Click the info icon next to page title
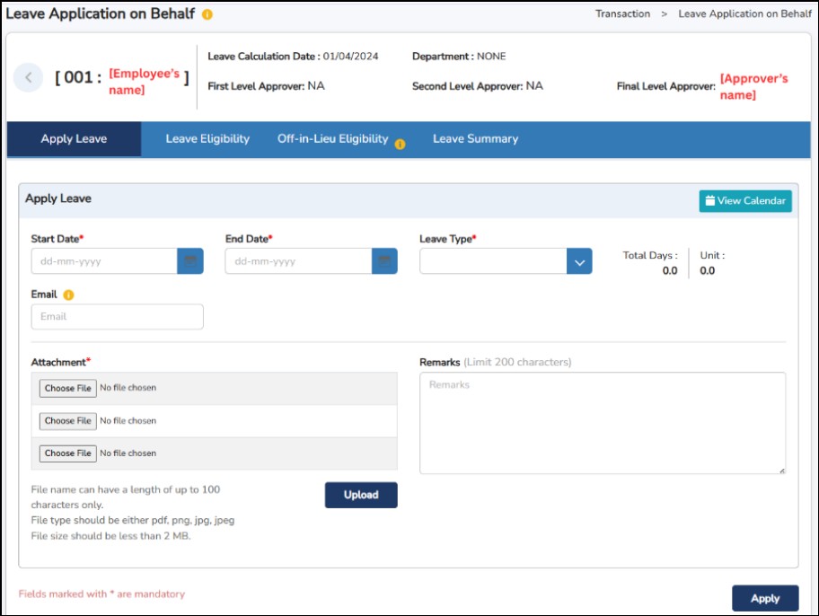819x616 pixels. (207, 15)
